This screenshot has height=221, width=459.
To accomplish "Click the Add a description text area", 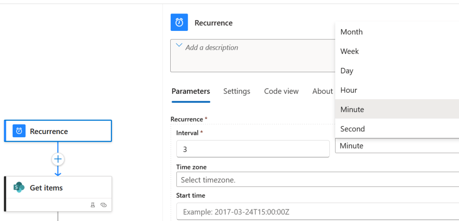I will click(x=252, y=56).
